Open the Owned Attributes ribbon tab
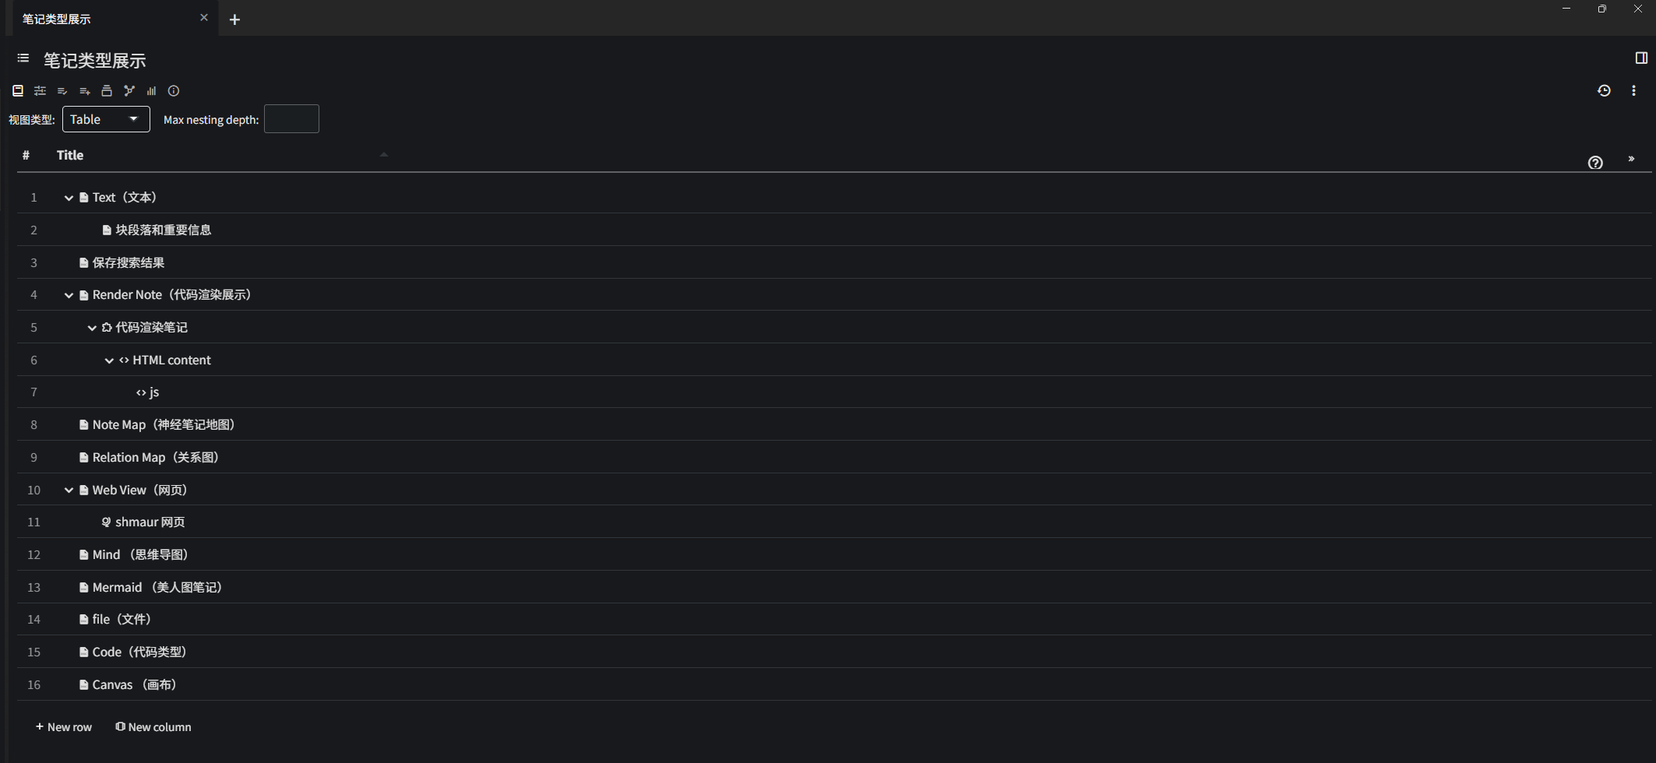 (x=62, y=91)
